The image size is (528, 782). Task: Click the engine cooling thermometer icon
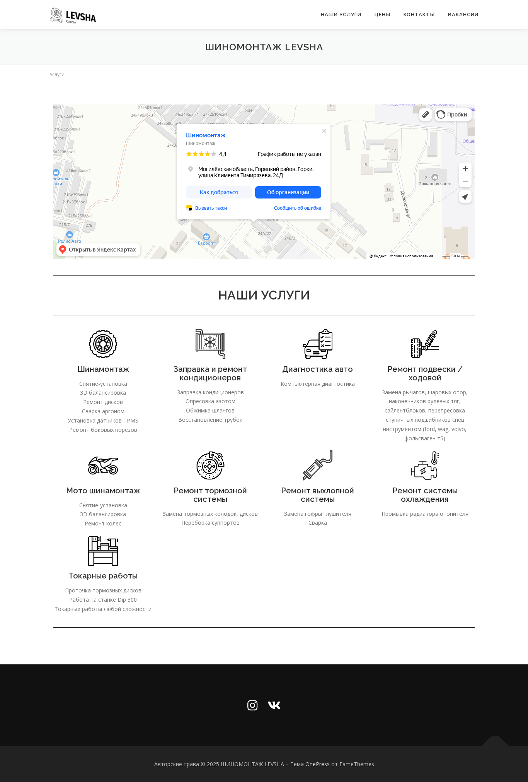pos(425,465)
